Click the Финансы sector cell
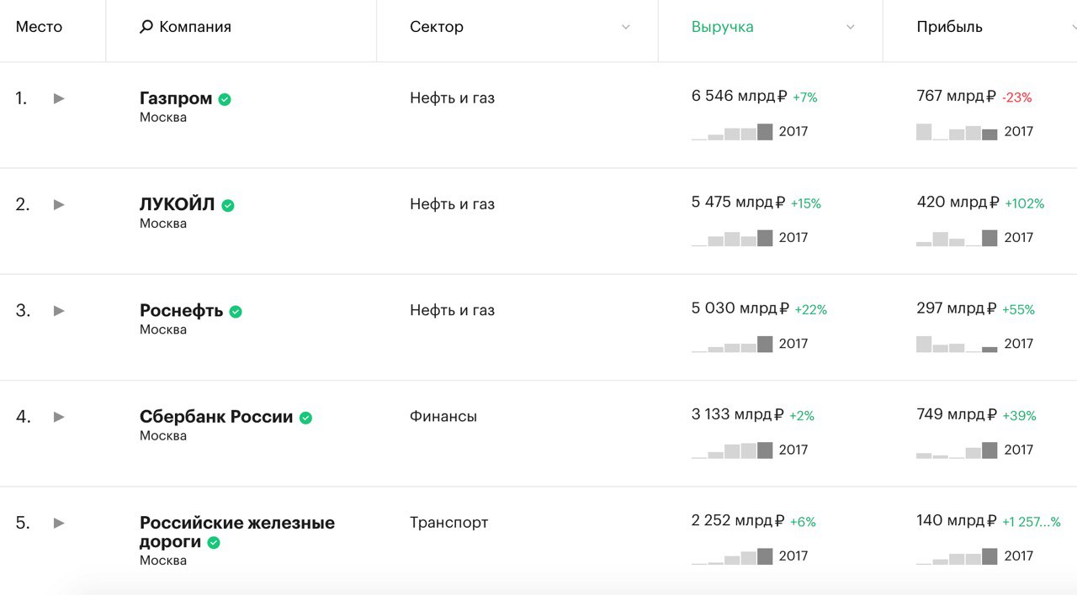The height and width of the screenshot is (595, 1077). (443, 416)
